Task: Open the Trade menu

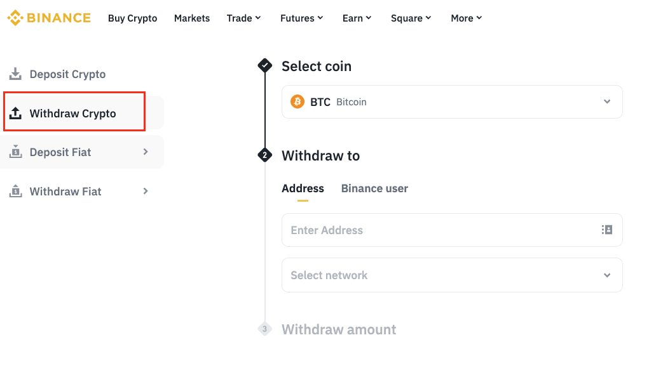Action: 243,18
